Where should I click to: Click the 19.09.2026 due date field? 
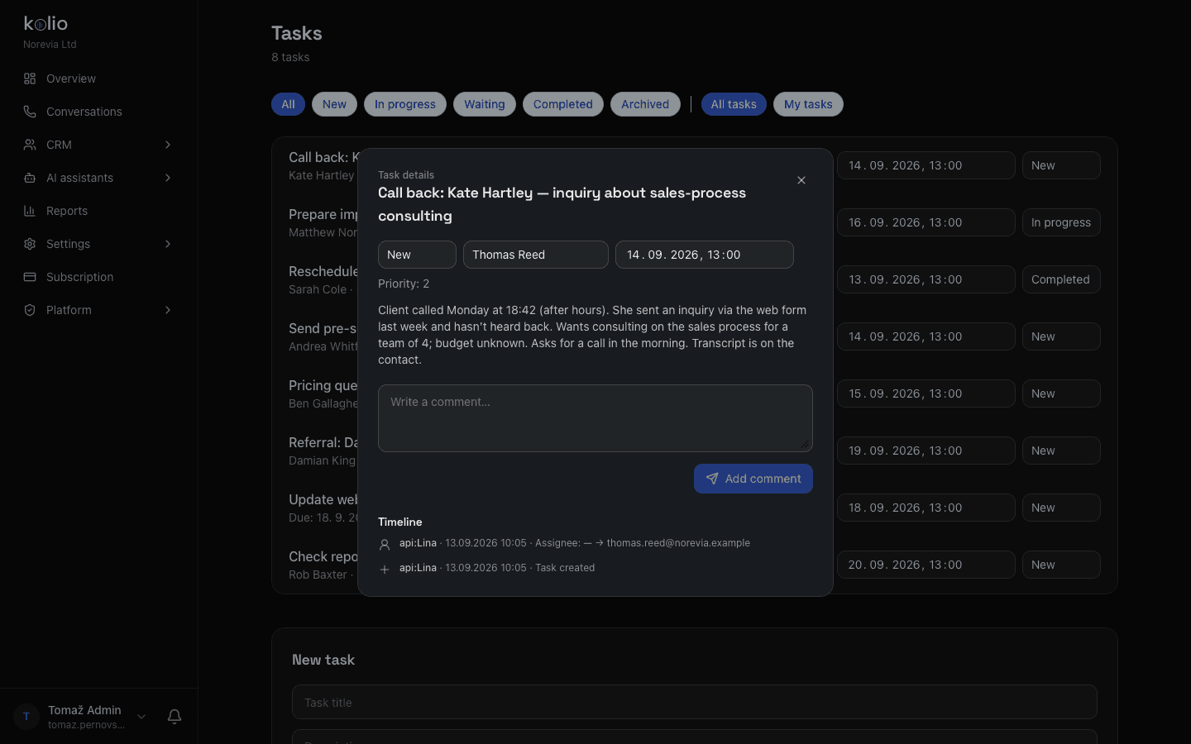pyautogui.click(x=926, y=451)
